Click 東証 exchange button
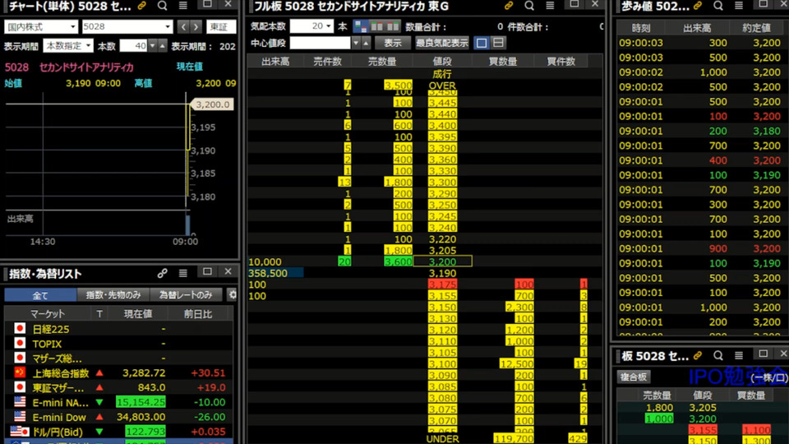 (x=220, y=26)
